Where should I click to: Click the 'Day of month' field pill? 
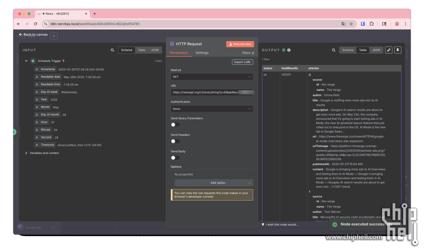[47, 115]
